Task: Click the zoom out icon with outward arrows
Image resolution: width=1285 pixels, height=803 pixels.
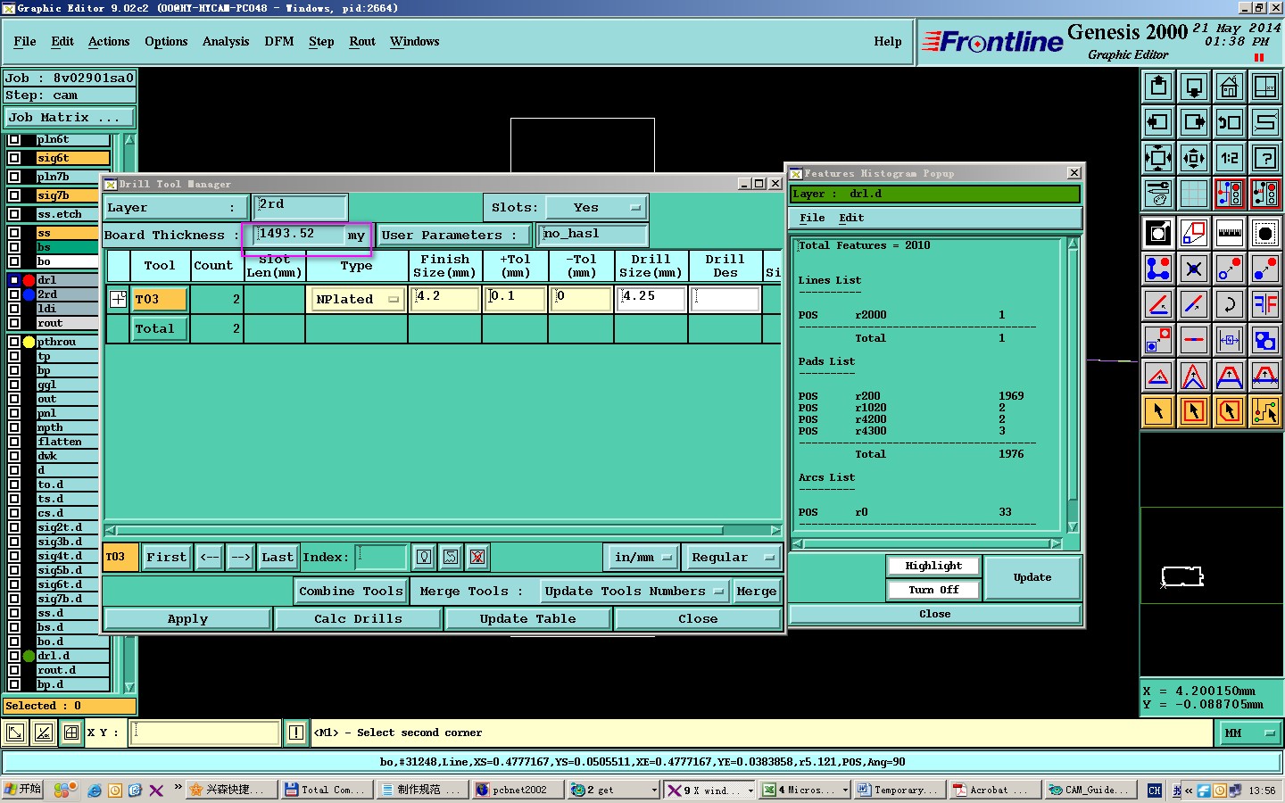Action: (1194, 158)
